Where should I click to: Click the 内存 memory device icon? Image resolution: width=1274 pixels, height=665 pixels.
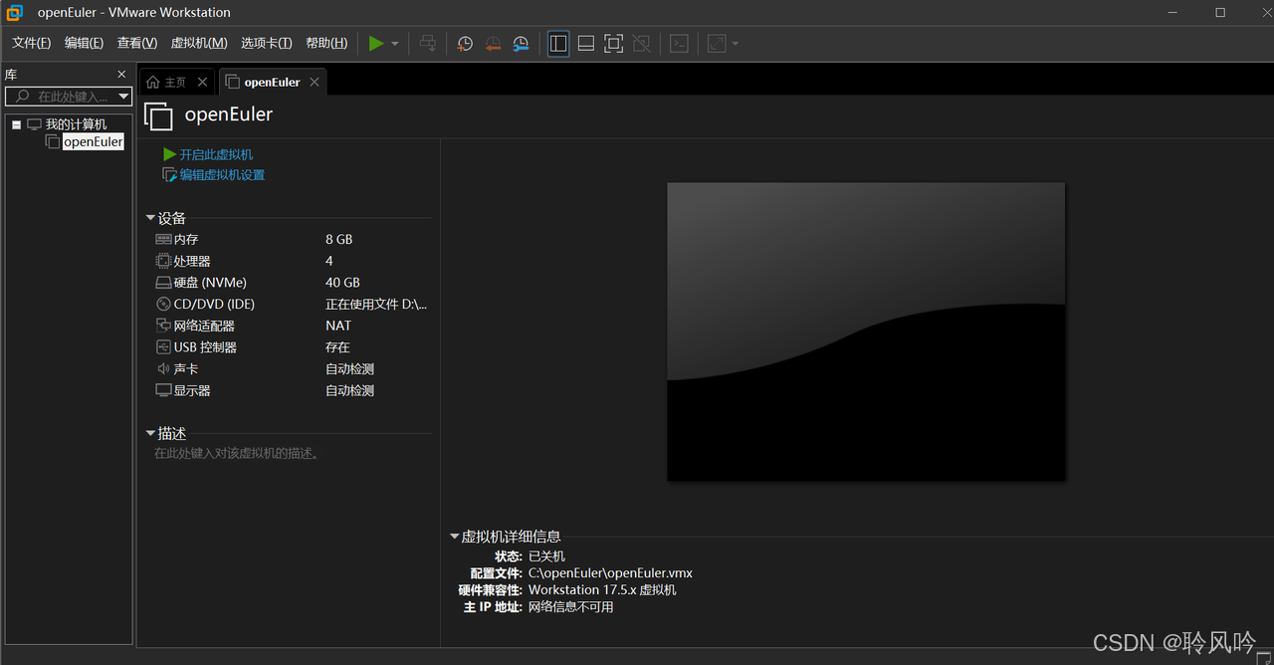pyautogui.click(x=163, y=239)
